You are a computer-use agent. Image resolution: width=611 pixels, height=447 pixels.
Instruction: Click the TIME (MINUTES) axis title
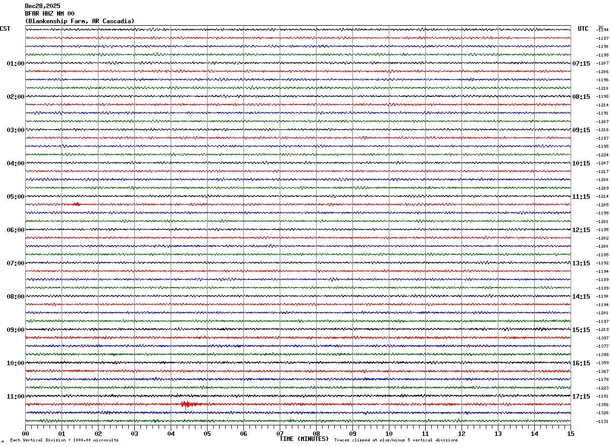point(304,439)
